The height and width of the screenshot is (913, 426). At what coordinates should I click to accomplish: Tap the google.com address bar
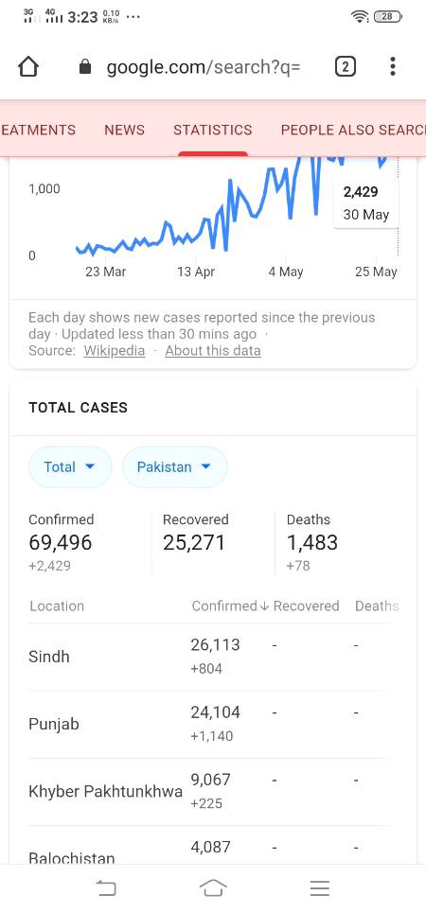pyautogui.click(x=204, y=67)
